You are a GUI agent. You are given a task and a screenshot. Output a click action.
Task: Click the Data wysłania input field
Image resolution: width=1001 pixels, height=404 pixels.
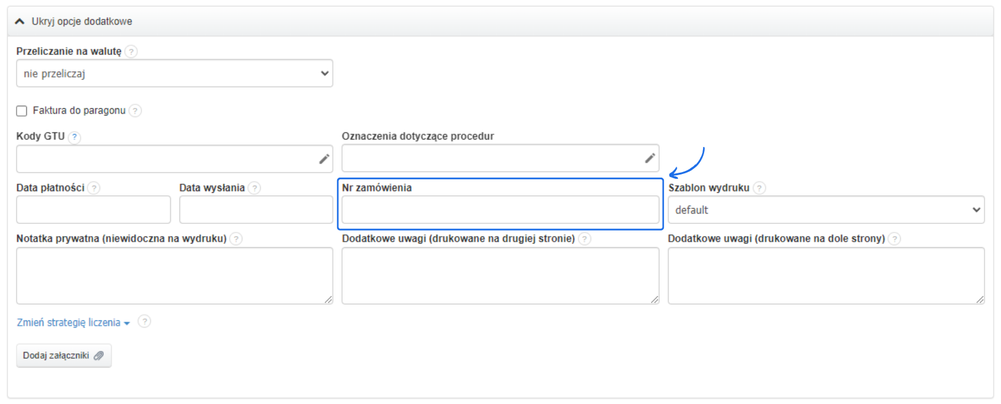click(x=256, y=210)
